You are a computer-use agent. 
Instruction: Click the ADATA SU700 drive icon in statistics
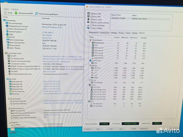point(93,58)
